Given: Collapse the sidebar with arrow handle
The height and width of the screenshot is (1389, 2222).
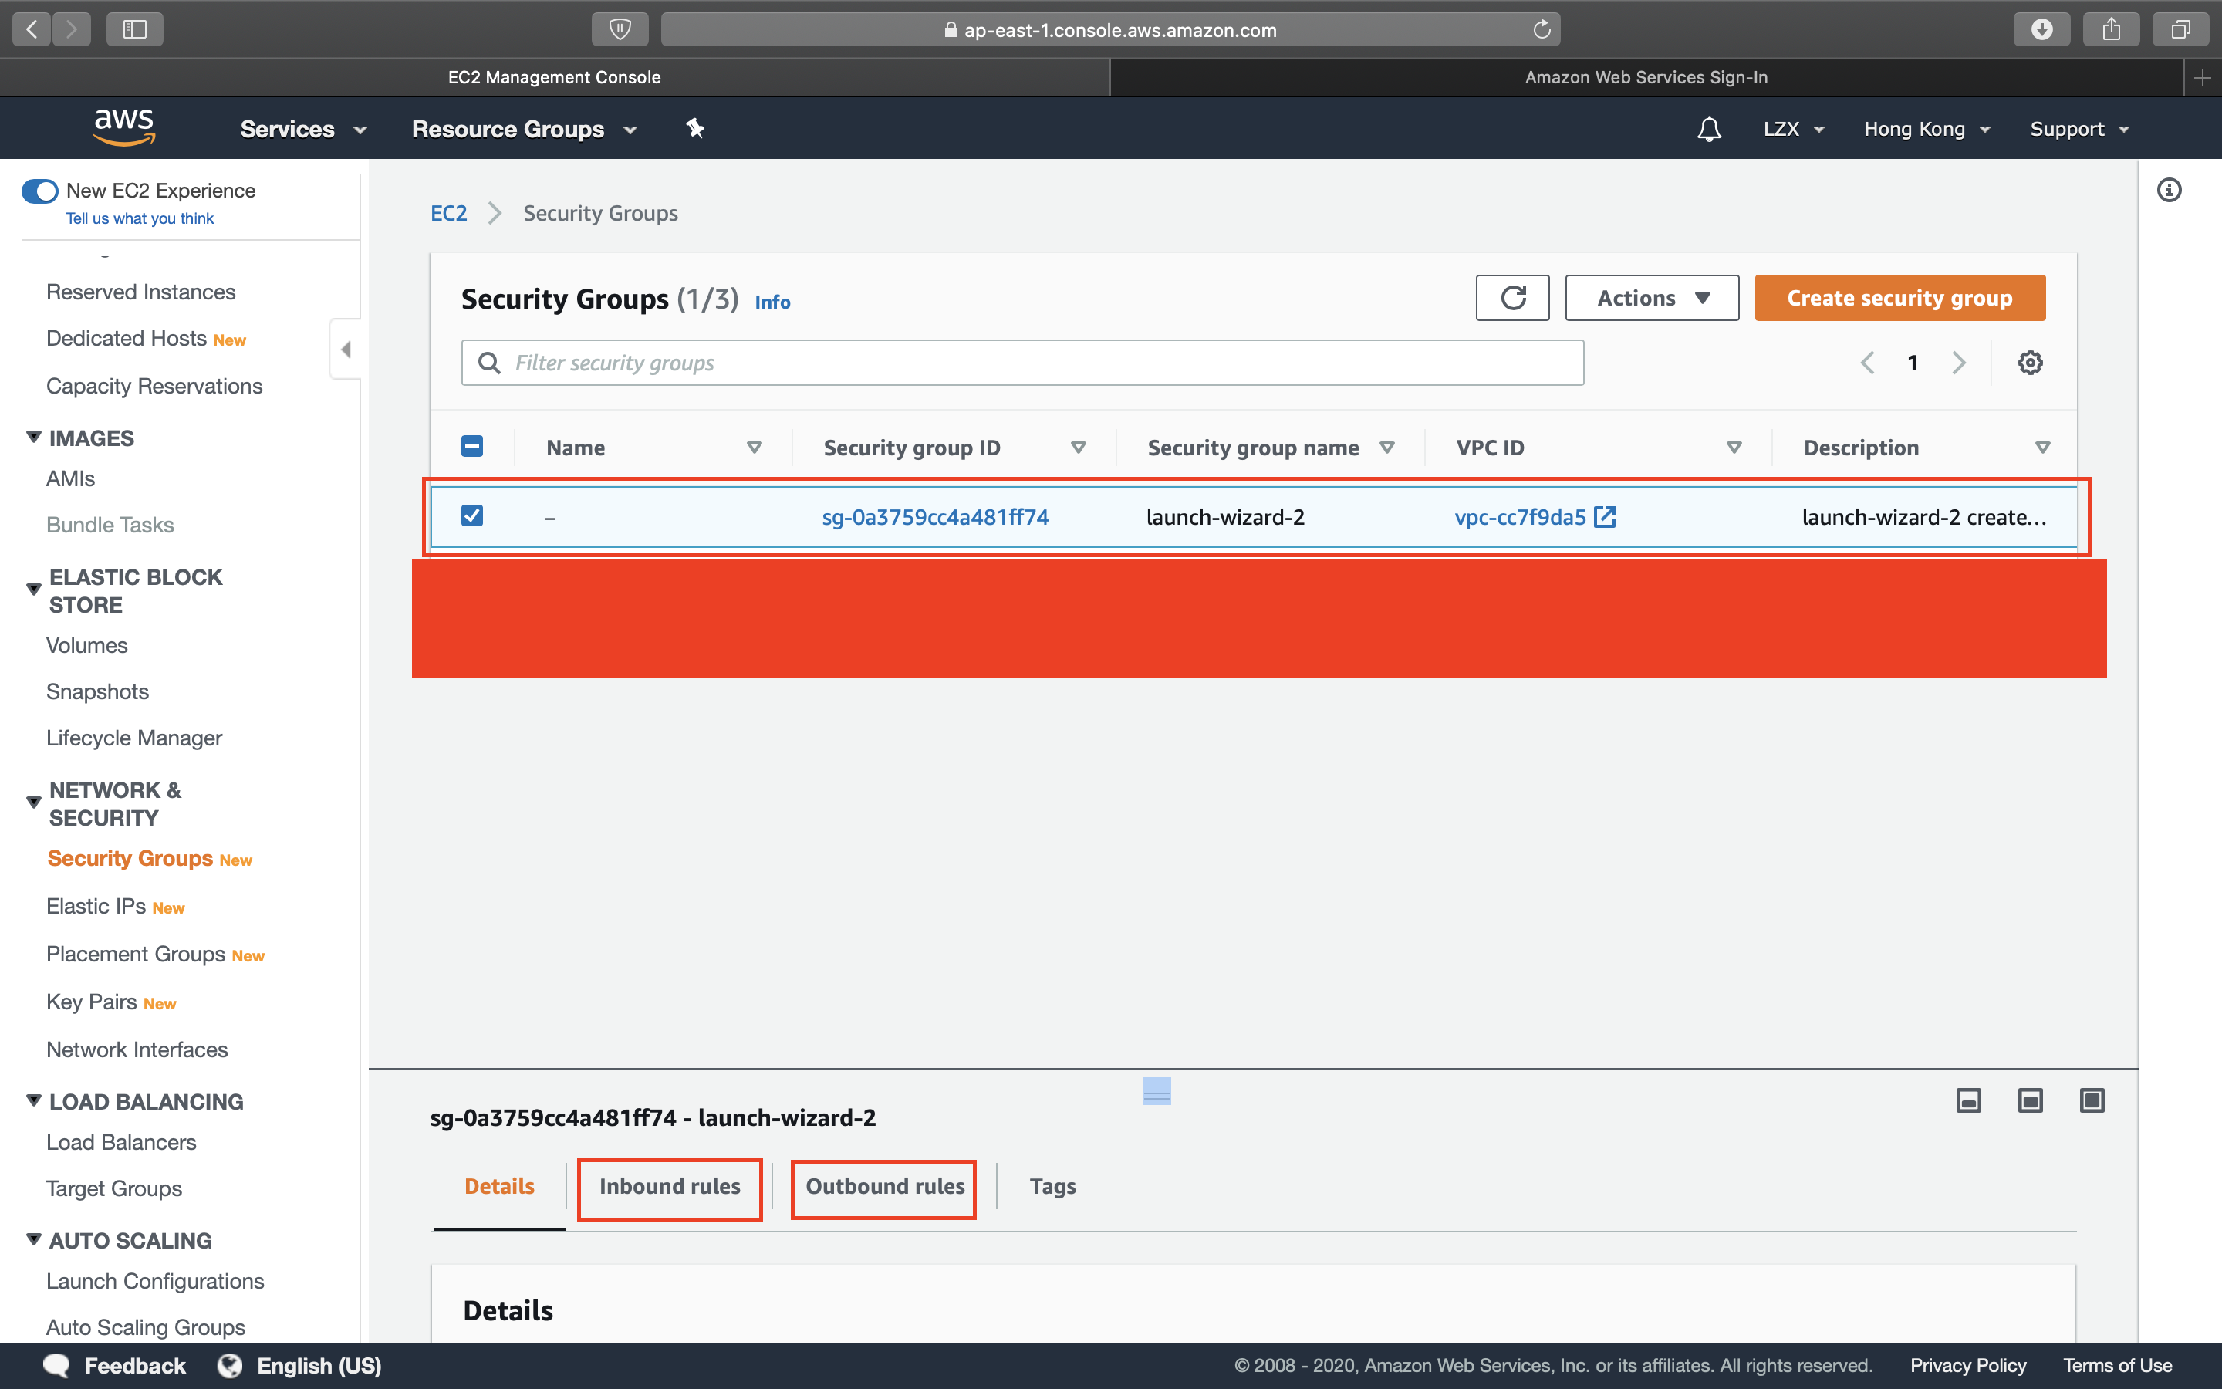Looking at the screenshot, I should click(x=345, y=349).
